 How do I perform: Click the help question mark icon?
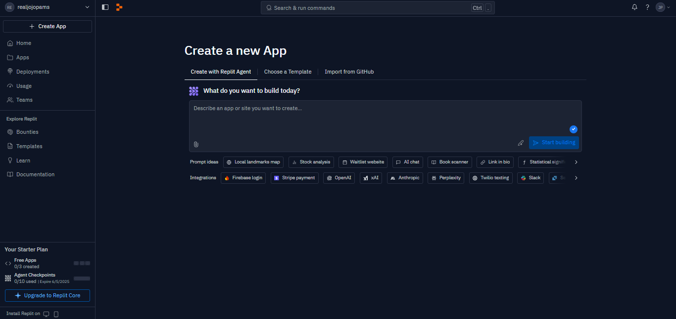pyautogui.click(x=647, y=7)
